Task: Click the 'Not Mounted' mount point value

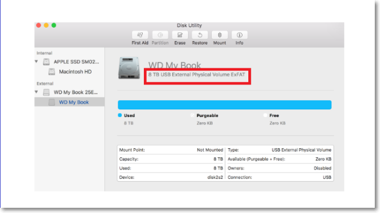Action: pyautogui.click(x=210, y=150)
